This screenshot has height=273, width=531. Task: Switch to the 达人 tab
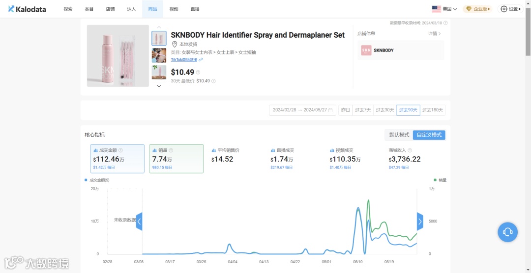(x=131, y=9)
